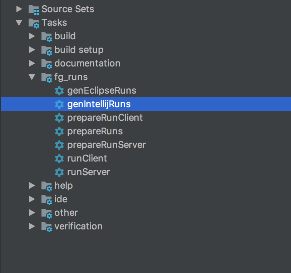This screenshot has width=291, height=273.
Task: Click the Tasks folder gear icon
Action: coord(34,23)
